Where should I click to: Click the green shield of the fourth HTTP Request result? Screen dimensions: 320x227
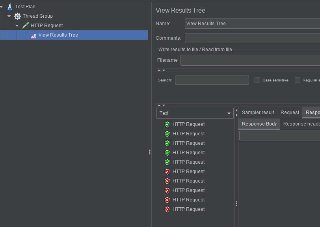[167, 153]
